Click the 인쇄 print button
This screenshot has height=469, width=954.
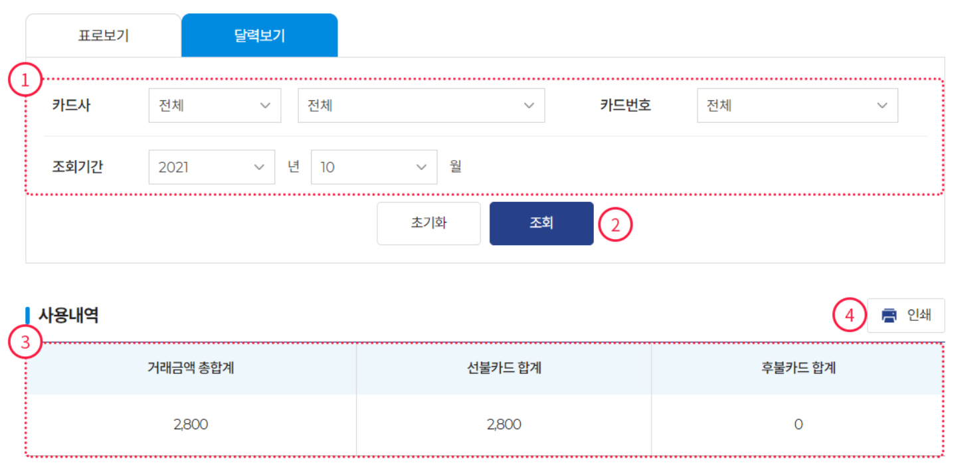pos(907,315)
